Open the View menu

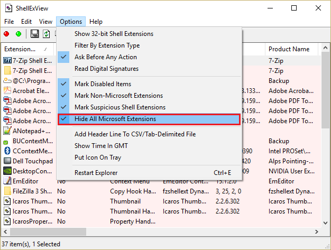click(45, 22)
